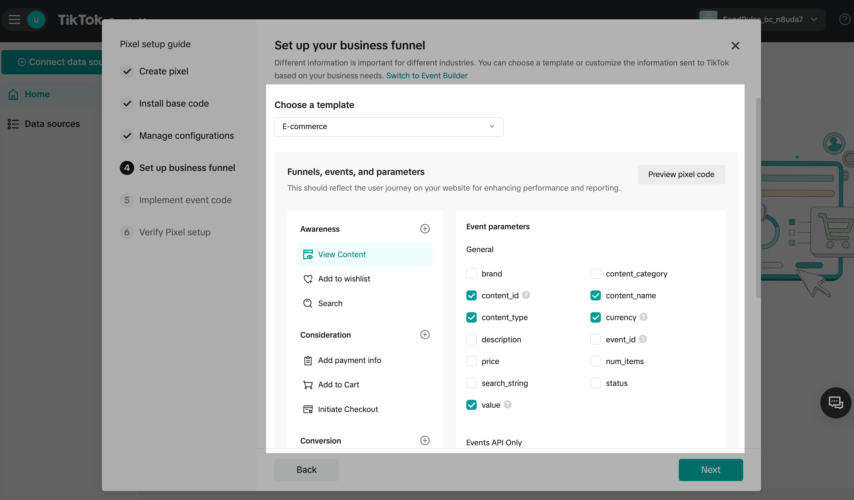Tick the price checkbox

(471, 361)
